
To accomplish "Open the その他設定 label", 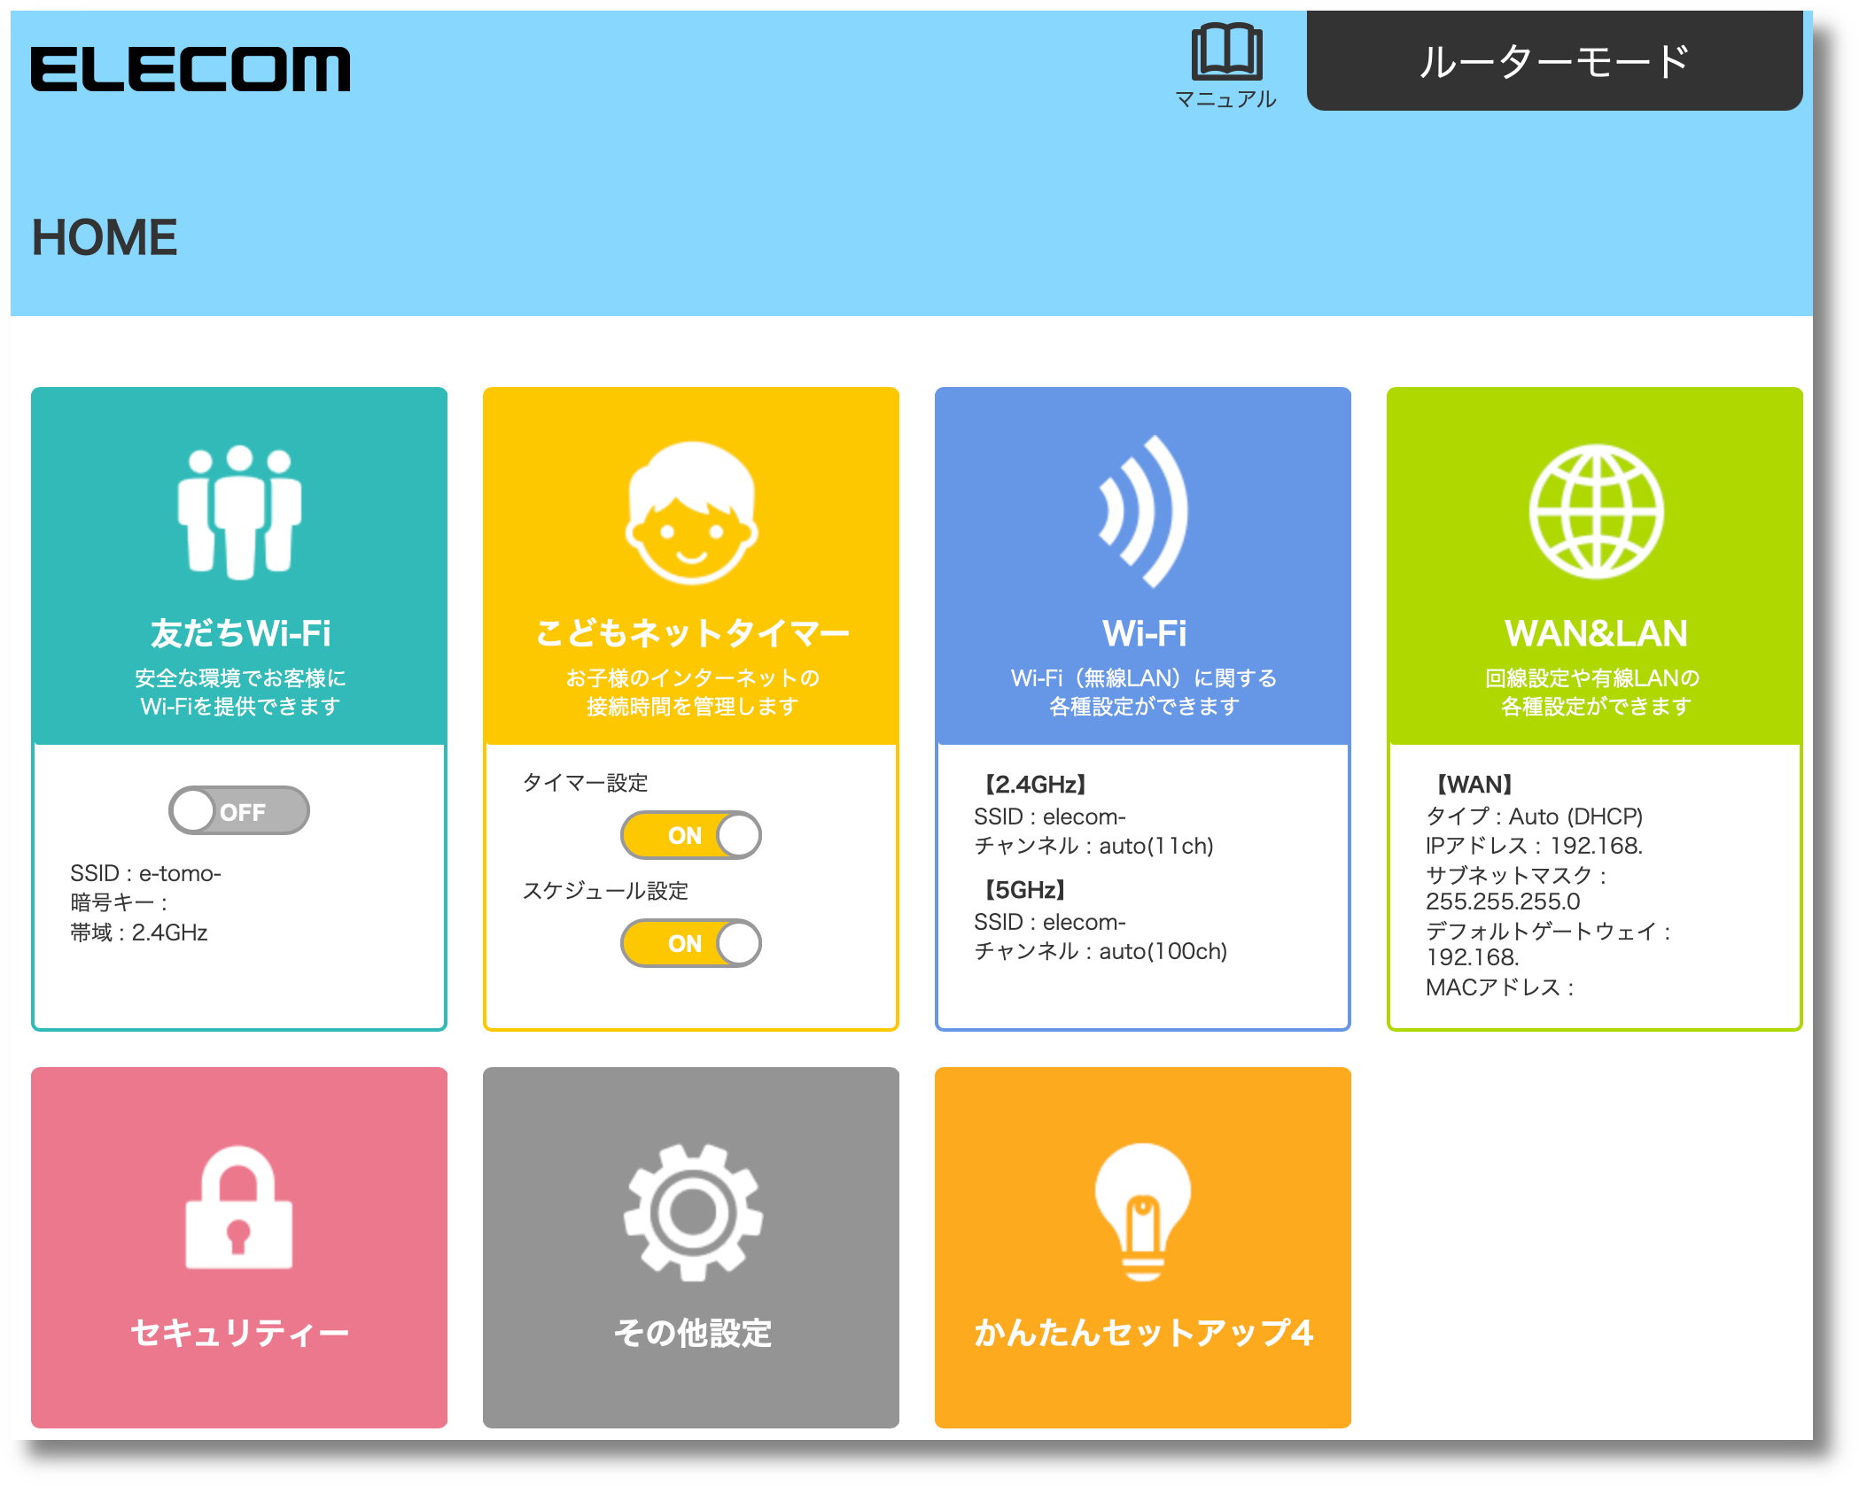I will pos(692,1333).
